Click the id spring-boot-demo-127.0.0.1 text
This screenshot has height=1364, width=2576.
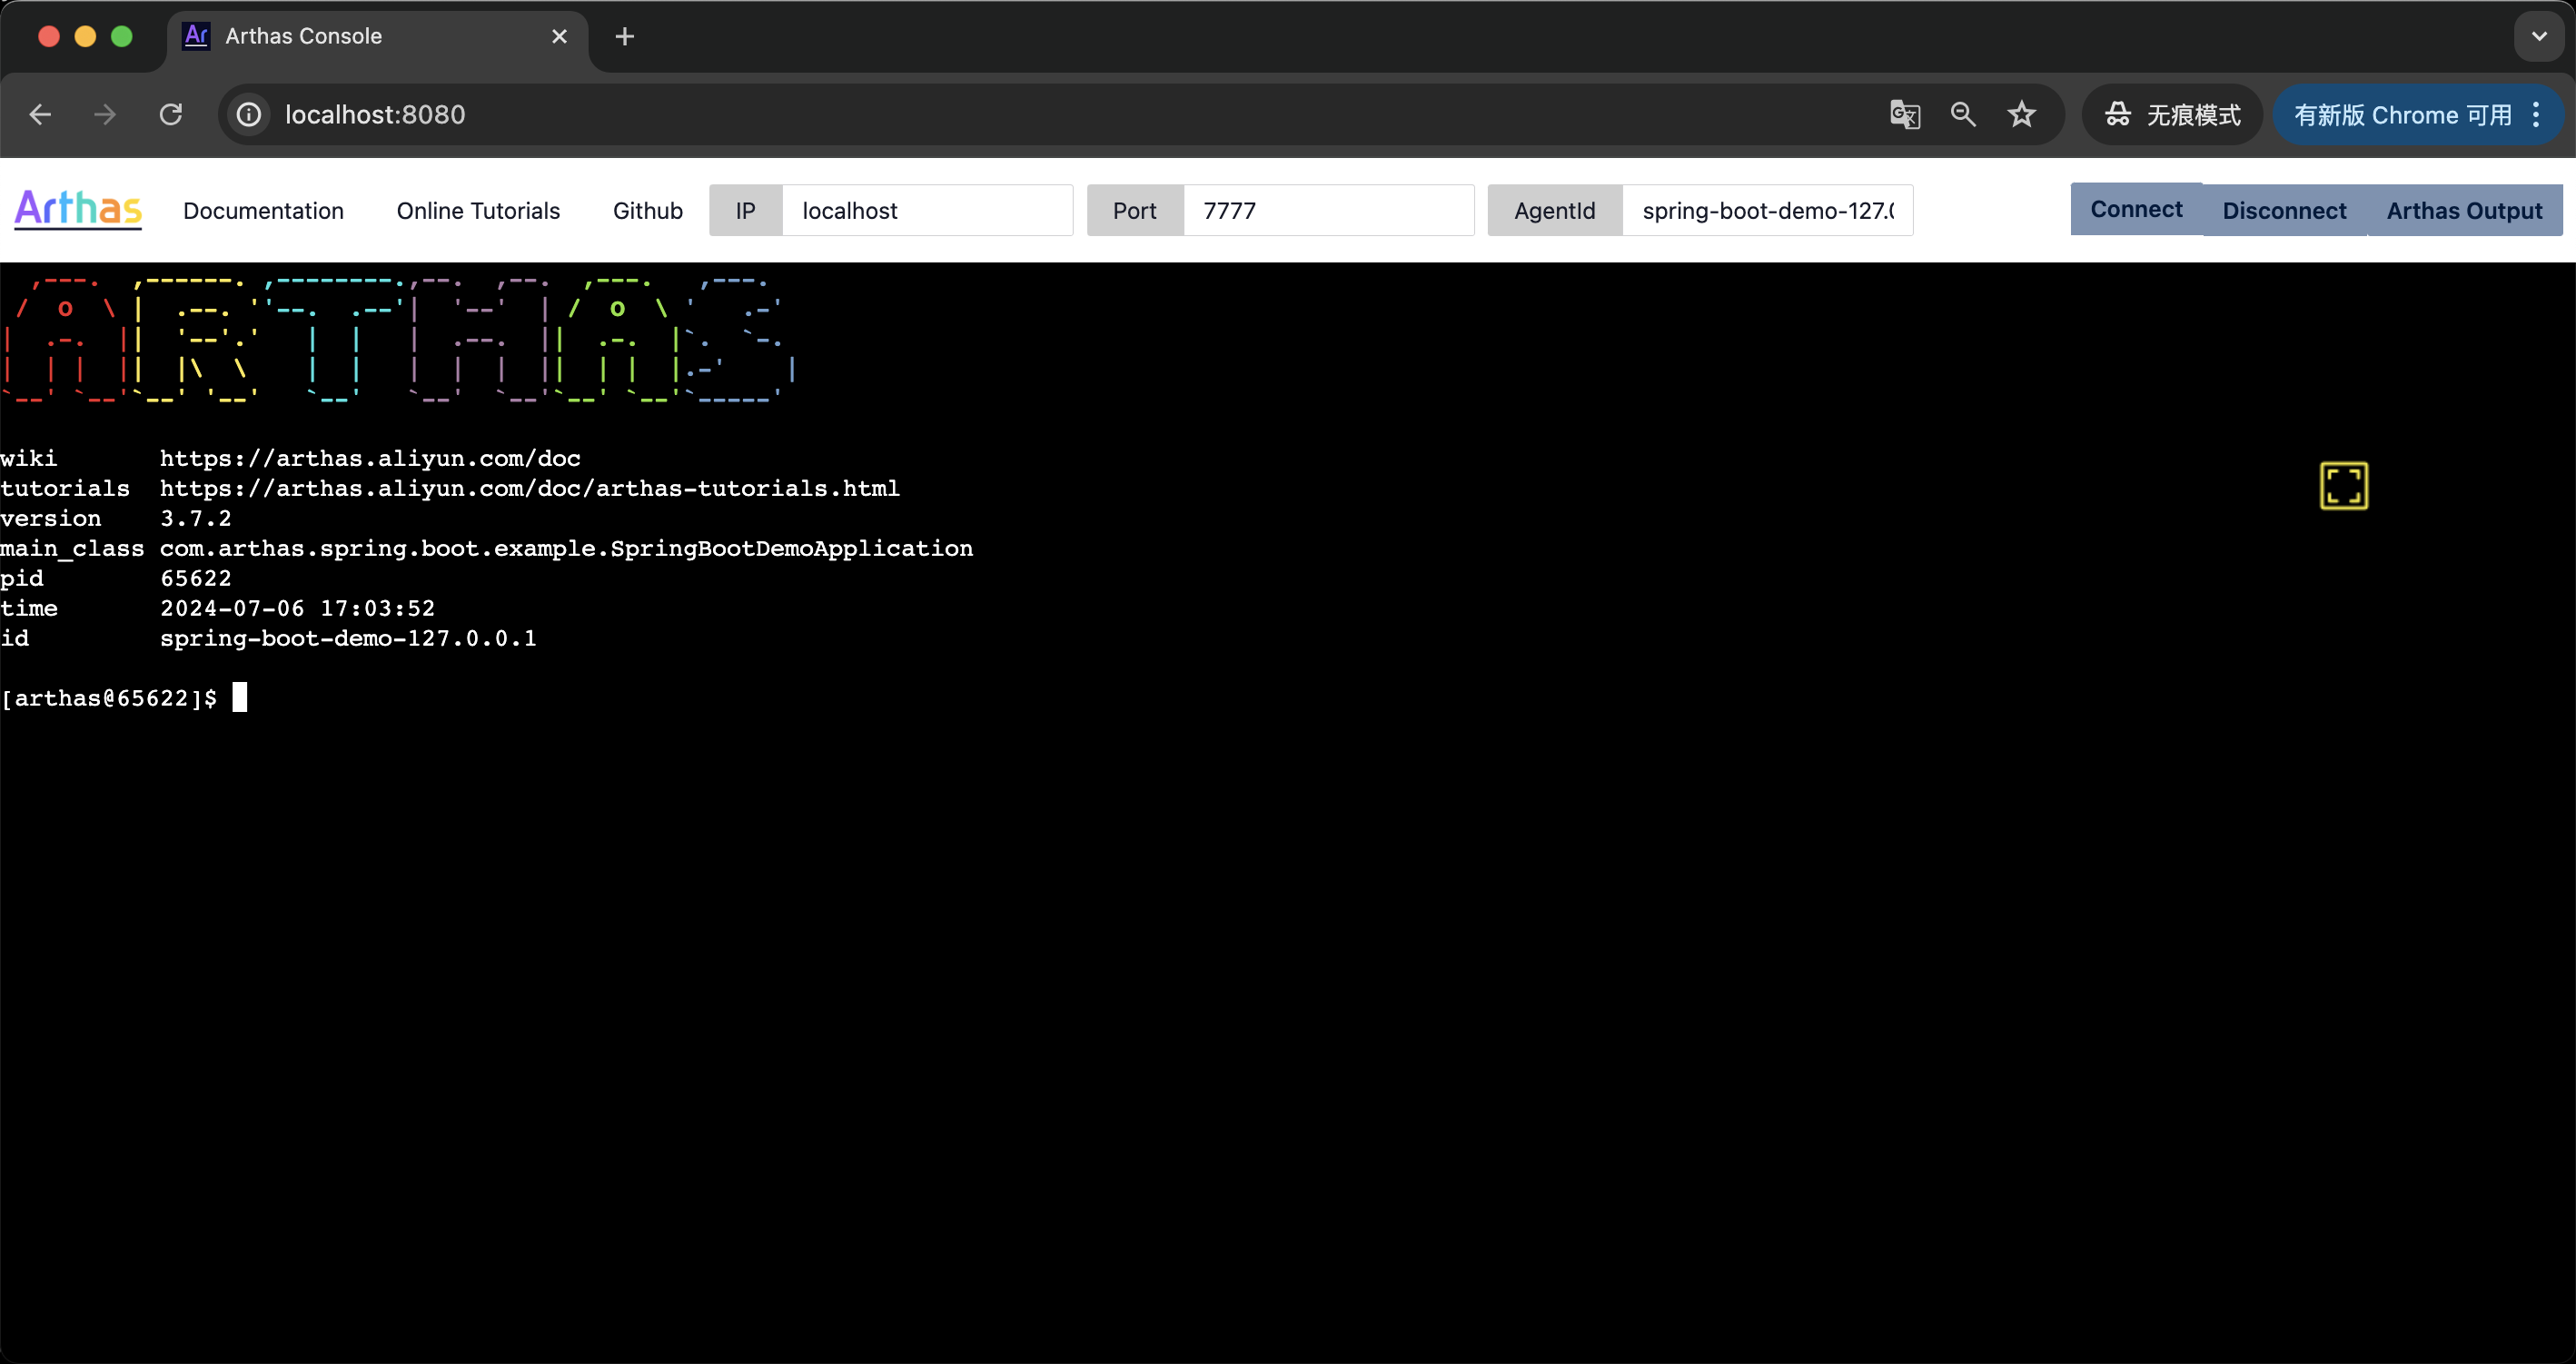(348, 638)
